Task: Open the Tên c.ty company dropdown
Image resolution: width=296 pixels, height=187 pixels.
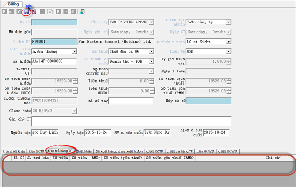Action: coord(151,22)
